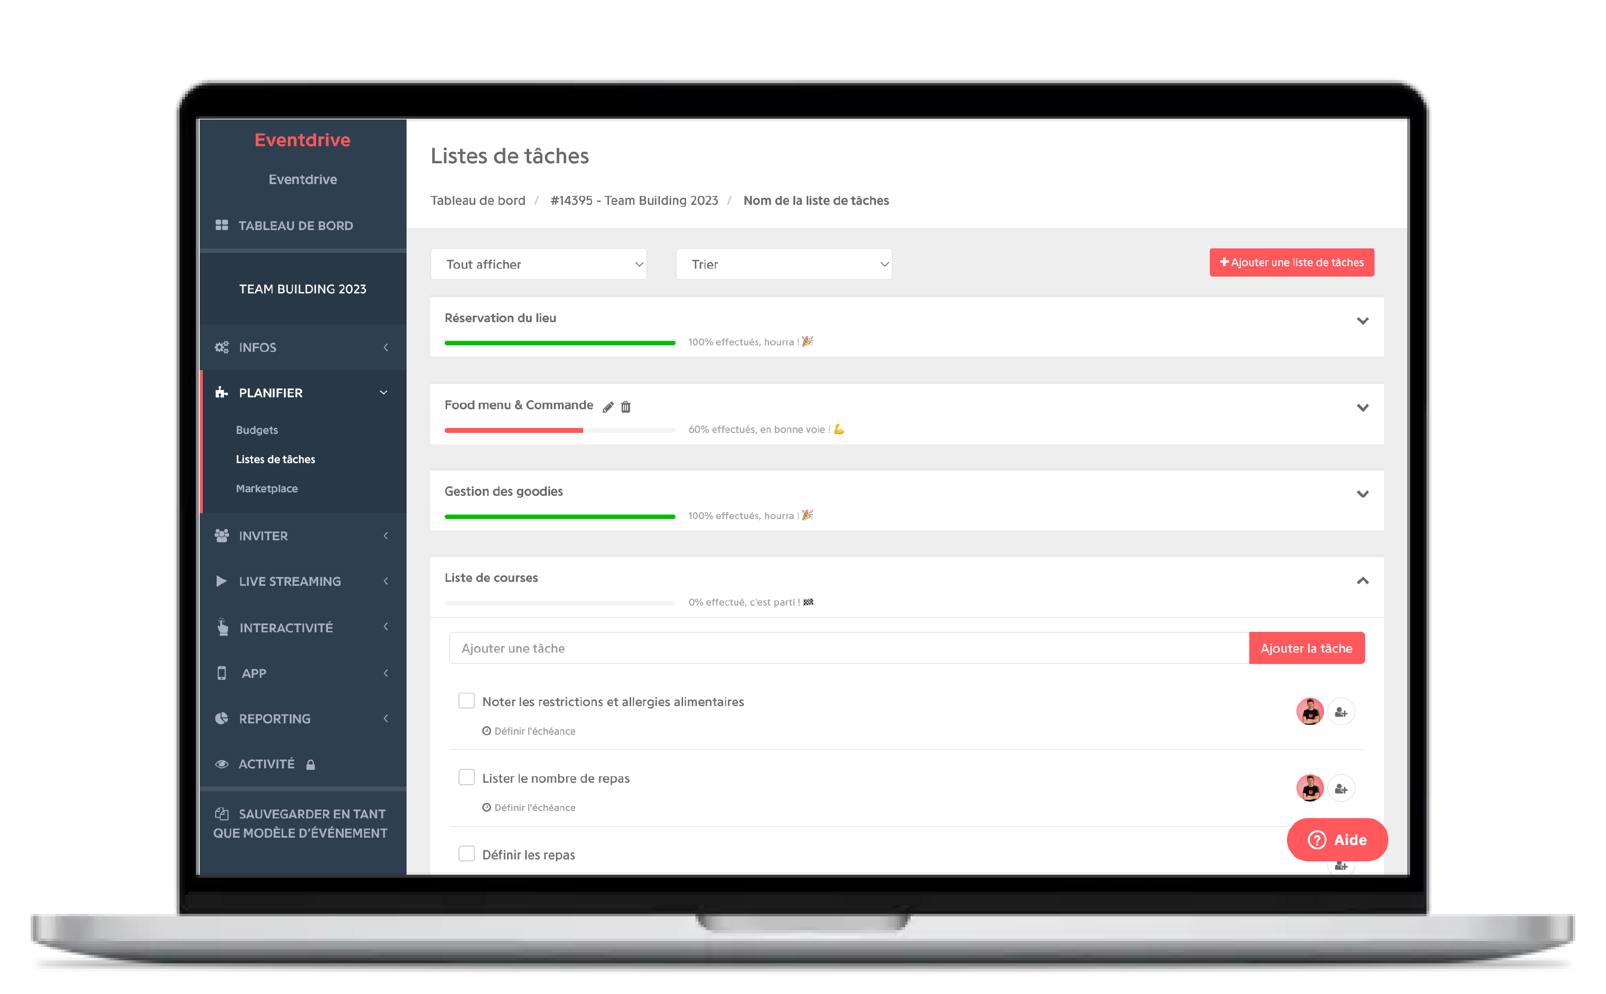The image size is (1606, 994).
Task: Toggle the checkbox for Noter les restrictions tâche
Action: pos(466,700)
